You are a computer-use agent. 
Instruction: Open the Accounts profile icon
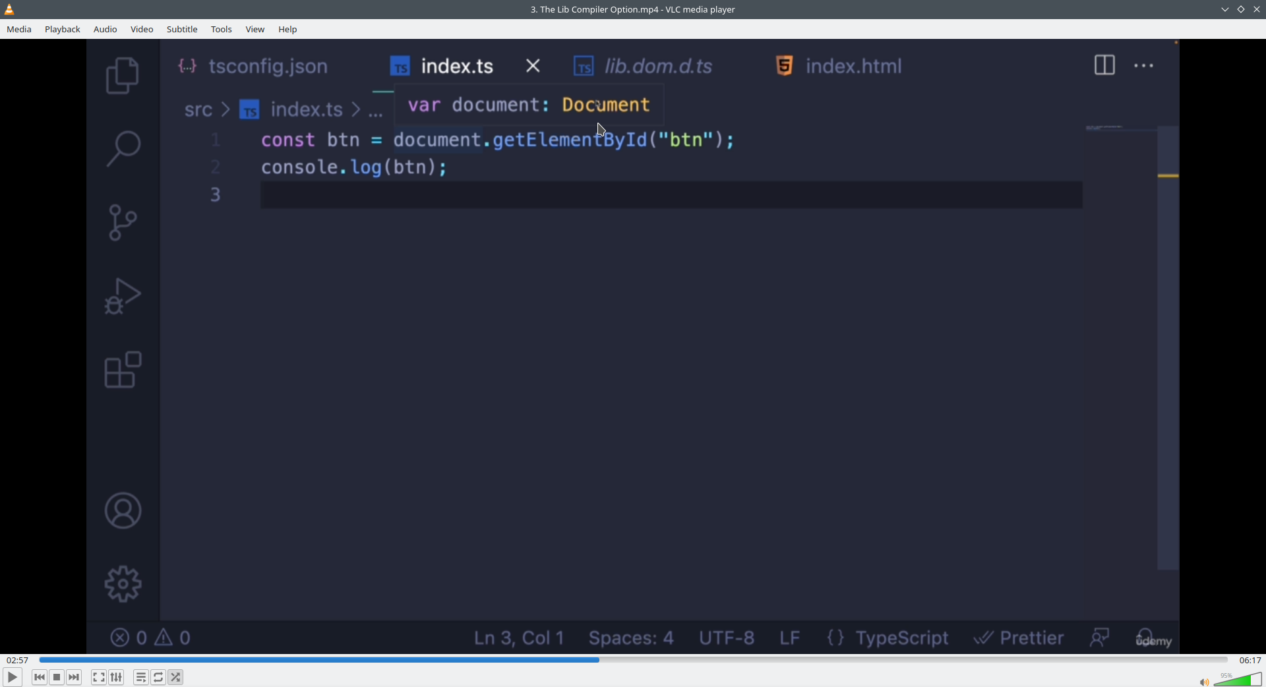click(x=123, y=511)
